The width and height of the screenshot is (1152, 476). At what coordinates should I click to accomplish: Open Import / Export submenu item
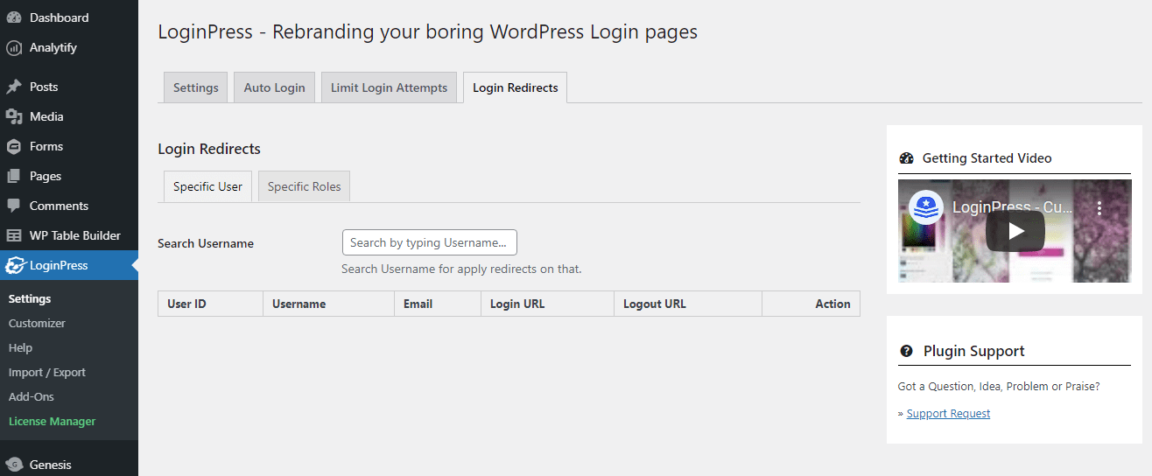[47, 372]
